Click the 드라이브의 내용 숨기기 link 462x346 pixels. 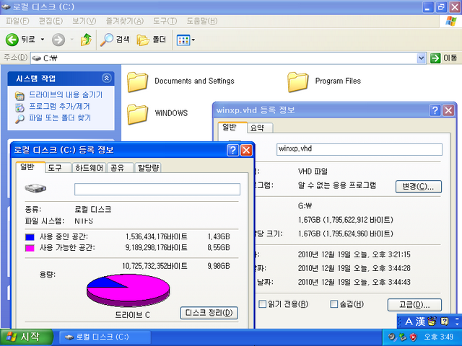66,94
